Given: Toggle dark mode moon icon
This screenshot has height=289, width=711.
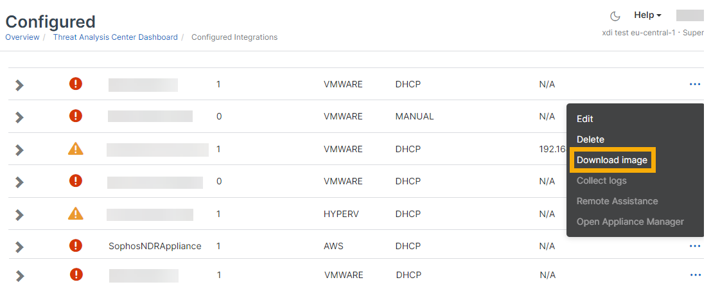Looking at the screenshot, I should pyautogui.click(x=615, y=16).
